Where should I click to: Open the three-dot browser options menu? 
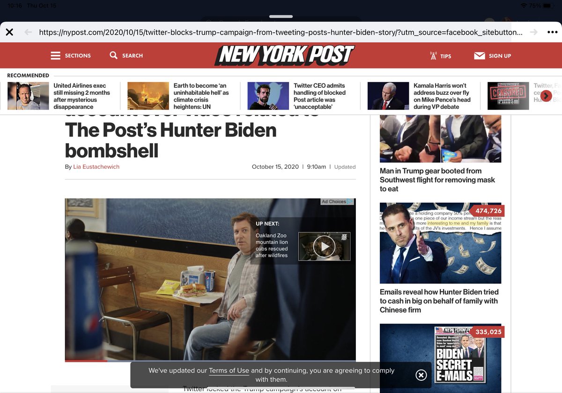click(552, 32)
